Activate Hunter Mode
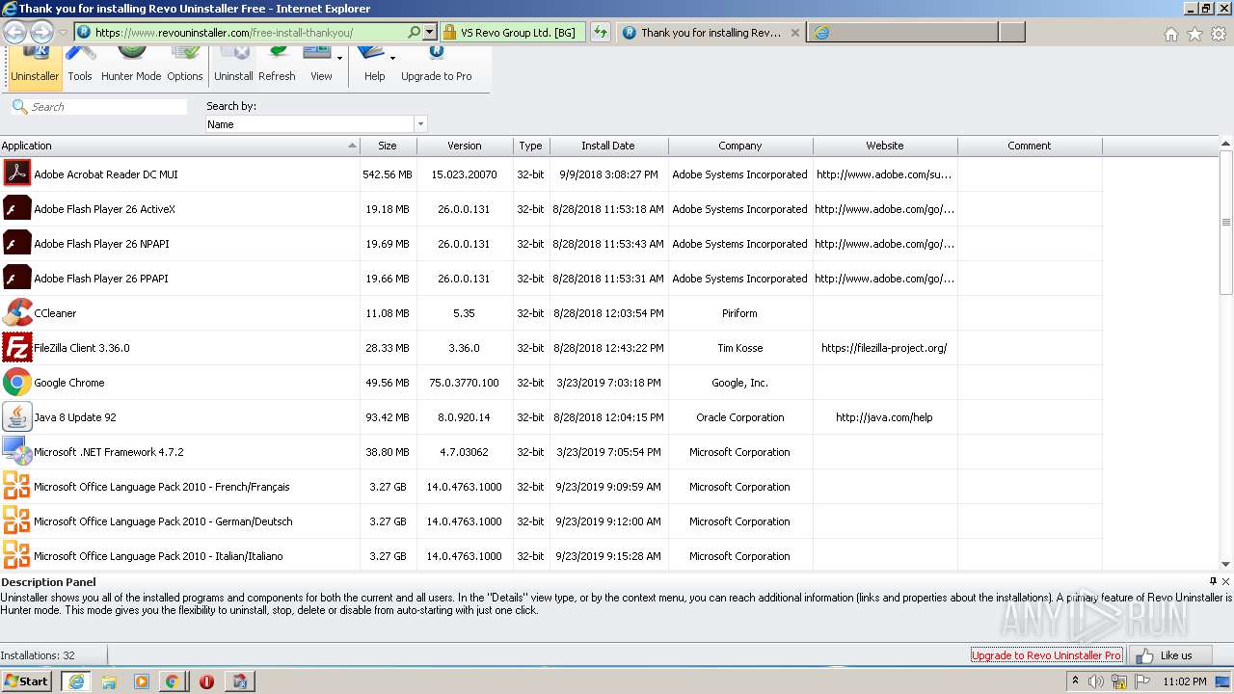This screenshot has height=694, width=1234. pos(131,66)
